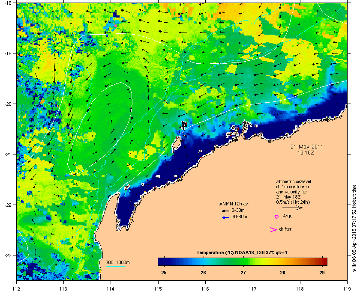360x291 pixels.
Task: Click the Argo float marker near 114E 18.5S
Action: coord(115,26)
